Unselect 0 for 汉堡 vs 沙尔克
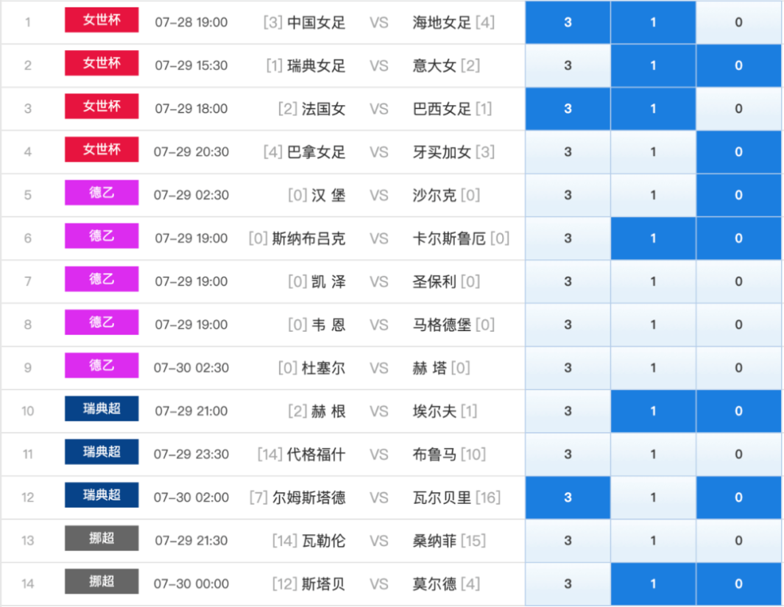The height and width of the screenshot is (607, 784). 738,195
